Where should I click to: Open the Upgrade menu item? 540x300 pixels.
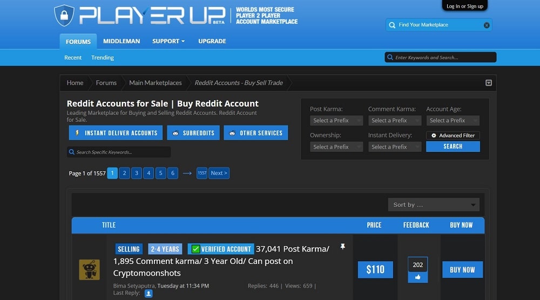tap(212, 41)
